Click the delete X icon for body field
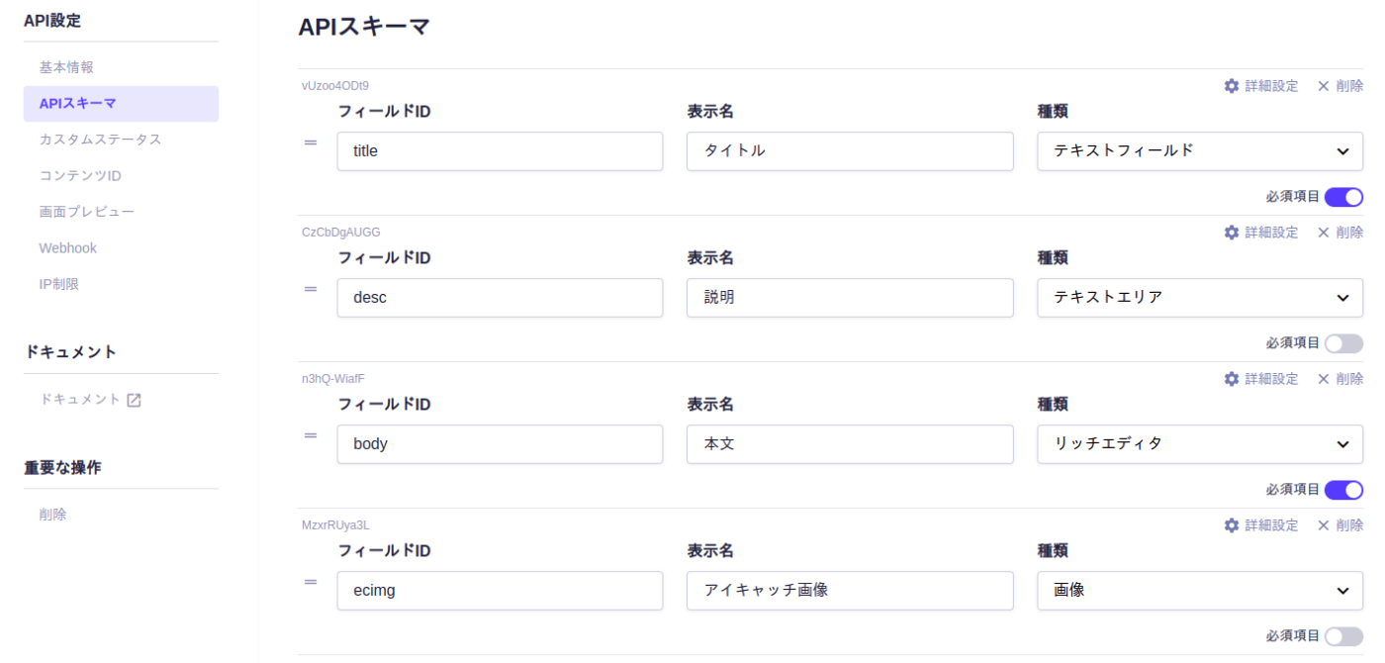 pyautogui.click(x=1323, y=379)
